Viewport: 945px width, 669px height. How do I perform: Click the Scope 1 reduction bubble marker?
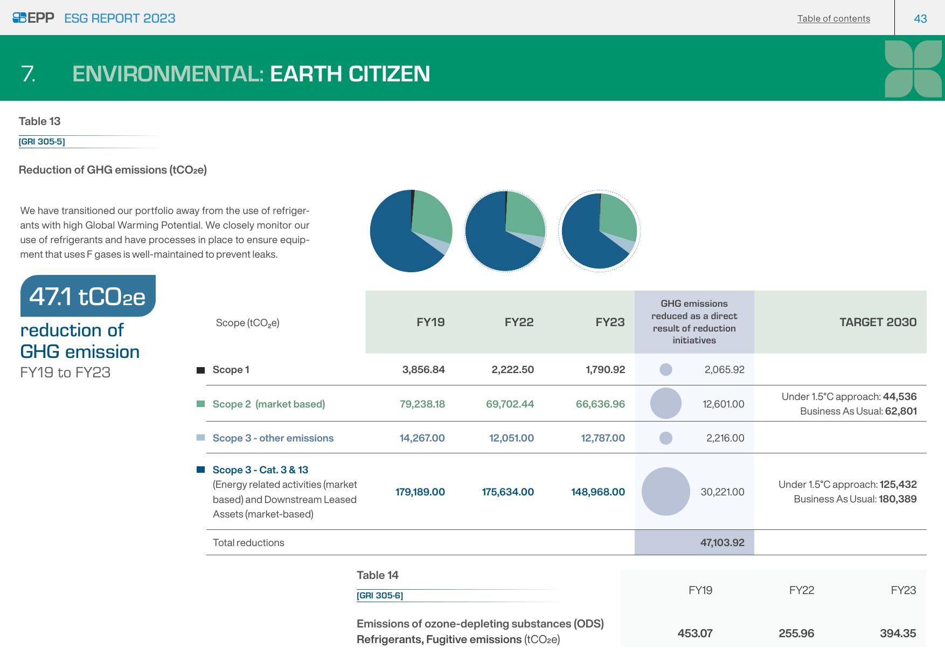666,369
